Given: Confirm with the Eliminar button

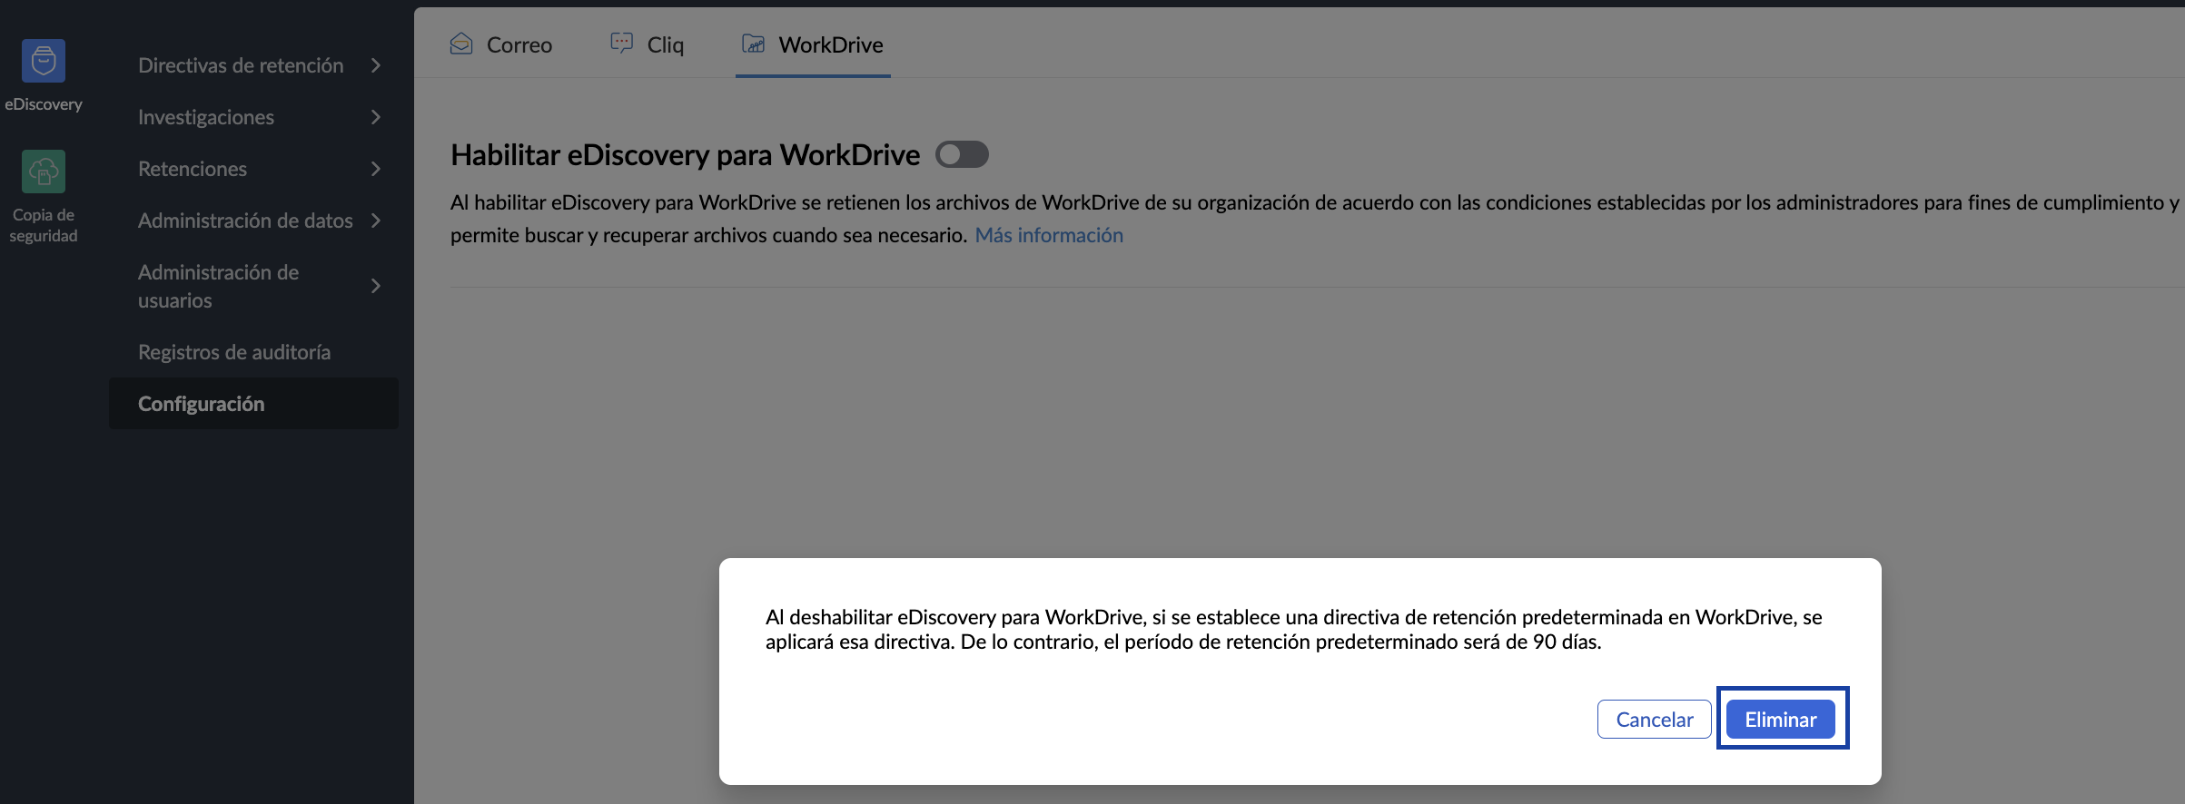Looking at the screenshot, I should pyautogui.click(x=1781, y=720).
